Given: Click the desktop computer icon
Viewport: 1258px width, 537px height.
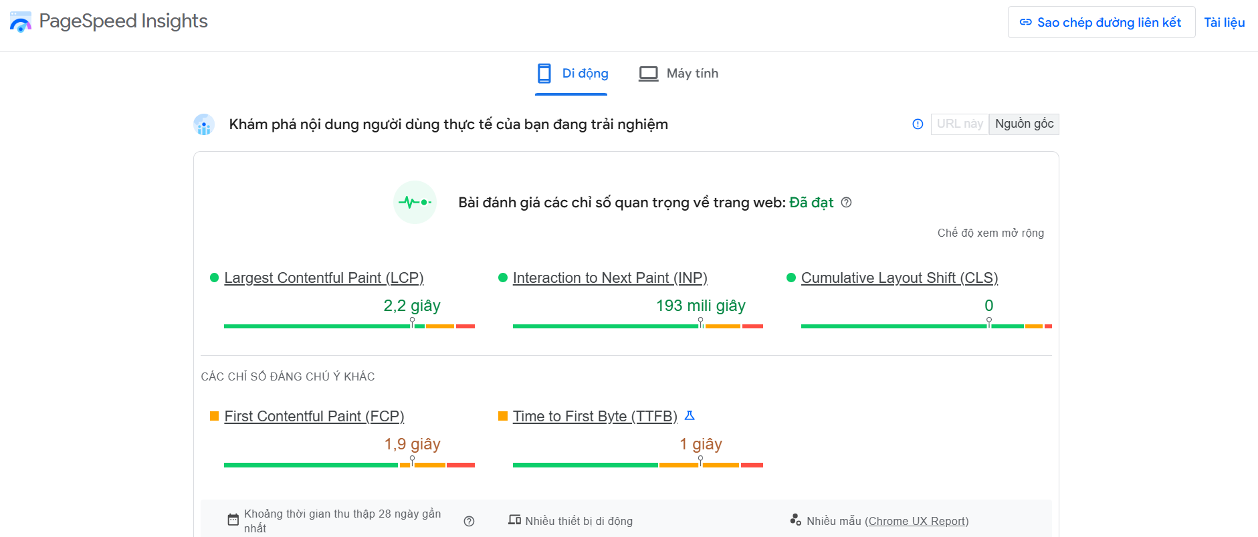Looking at the screenshot, I should click(647, 72).
